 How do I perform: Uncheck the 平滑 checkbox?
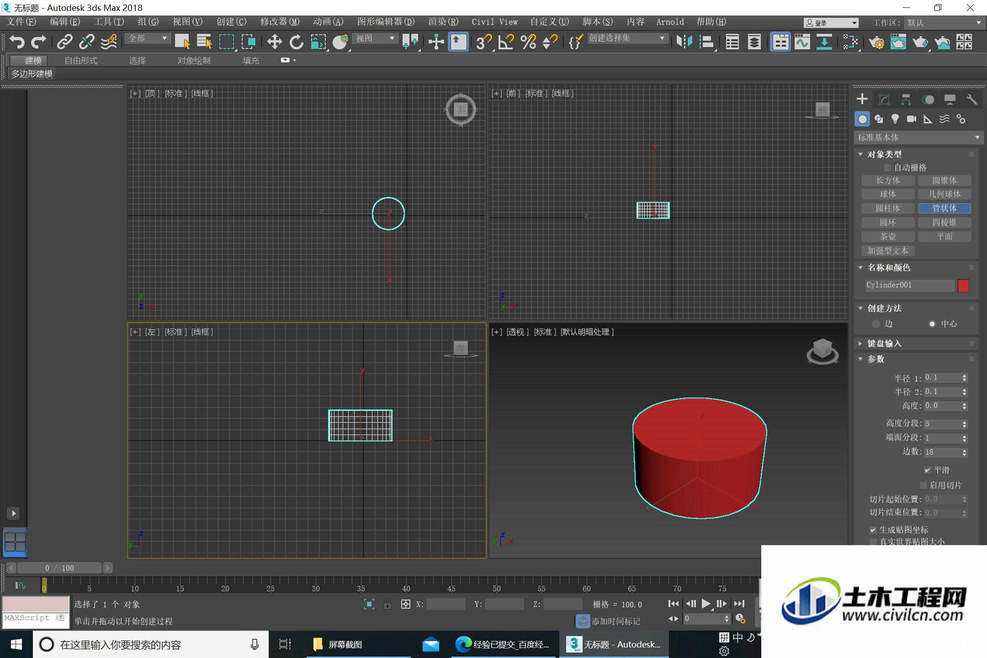tap(927, 470)
